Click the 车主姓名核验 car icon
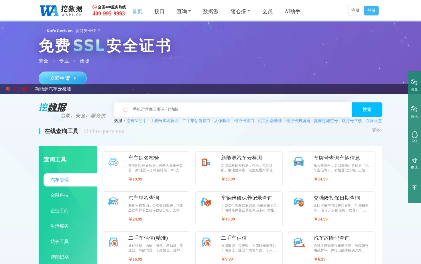Screen dimensions: 421x264 [113, 162]
